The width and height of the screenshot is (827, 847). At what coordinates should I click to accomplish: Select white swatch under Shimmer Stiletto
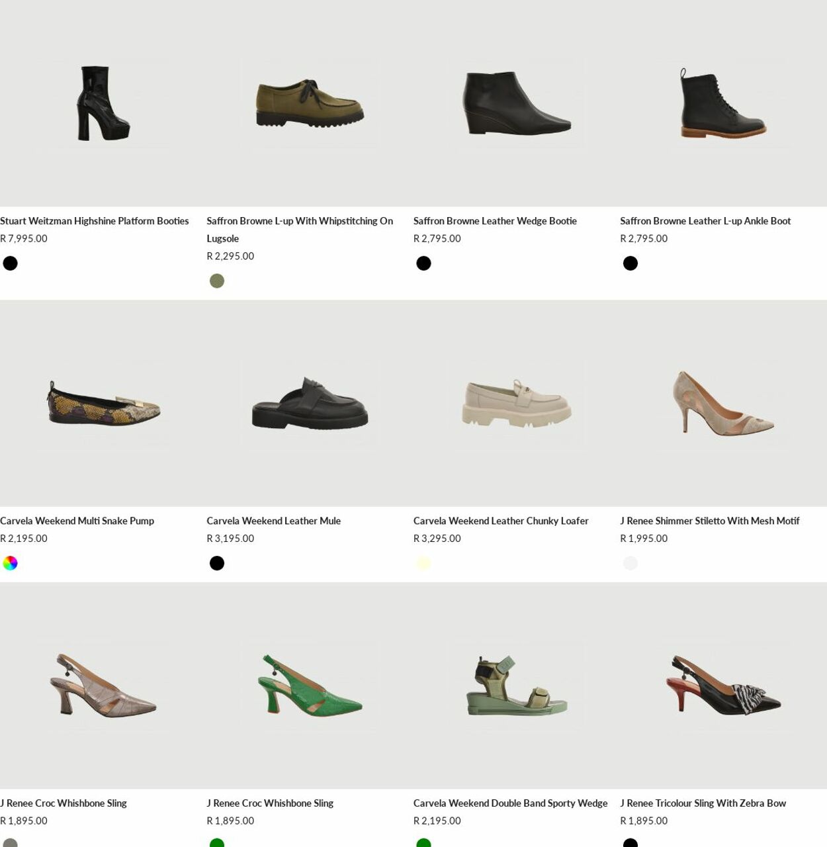pos(631,563)
